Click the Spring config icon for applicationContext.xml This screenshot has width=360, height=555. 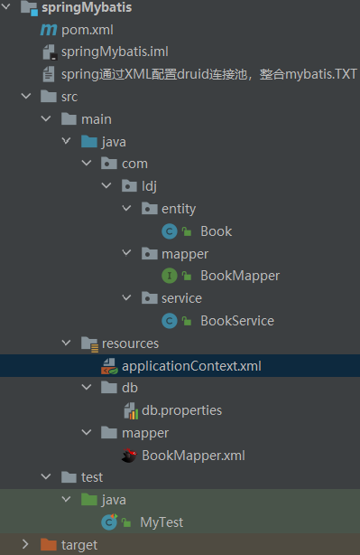pyautogui.click(x=109, y=366)
